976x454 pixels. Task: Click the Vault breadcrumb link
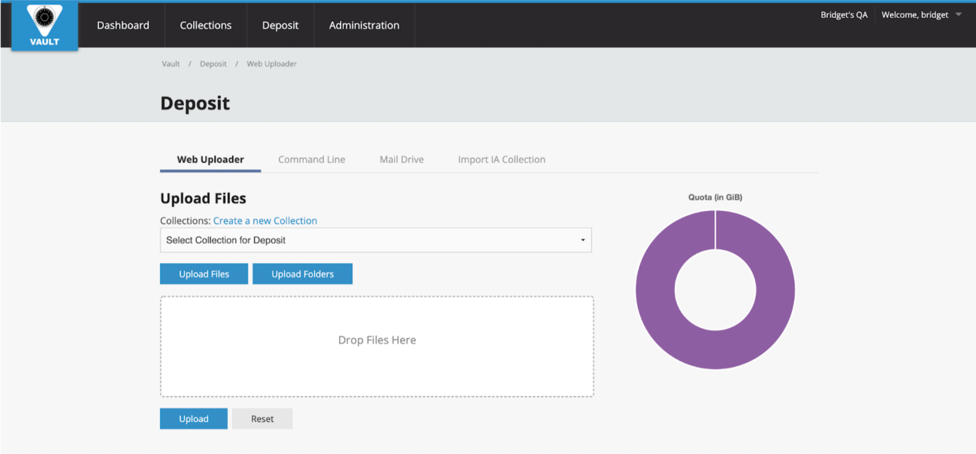[170, 64]
